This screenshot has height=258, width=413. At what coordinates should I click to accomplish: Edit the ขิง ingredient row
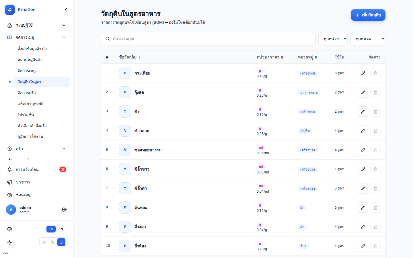click(x=363, y=112)
